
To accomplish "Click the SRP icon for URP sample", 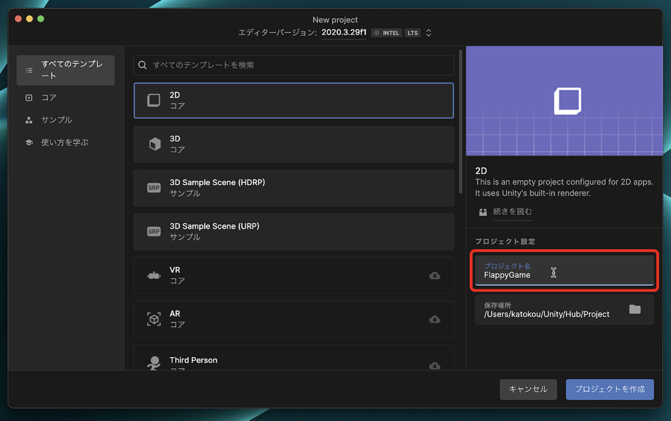I will 154,231.
